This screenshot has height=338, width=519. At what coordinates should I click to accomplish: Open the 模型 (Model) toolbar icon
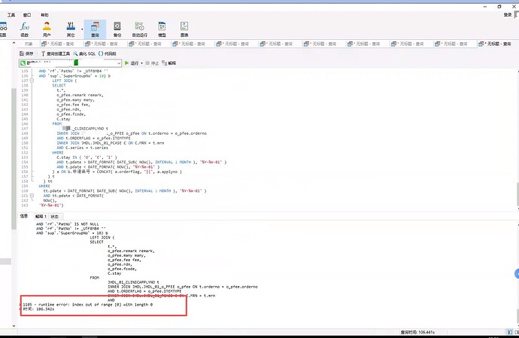162,29
